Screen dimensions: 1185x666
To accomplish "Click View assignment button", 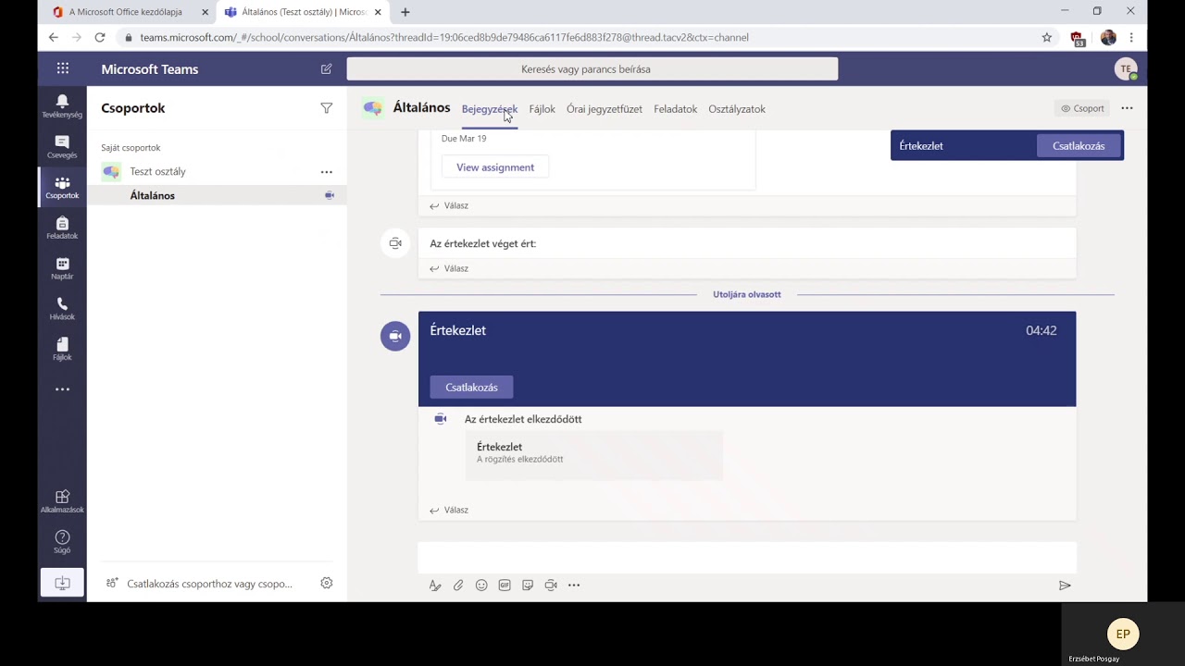I will pyautogui.click(x=495, y=167).
